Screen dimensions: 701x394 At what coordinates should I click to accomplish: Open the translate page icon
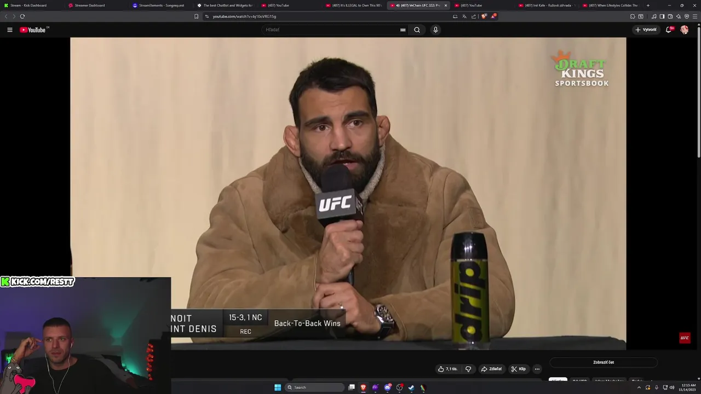464,16
